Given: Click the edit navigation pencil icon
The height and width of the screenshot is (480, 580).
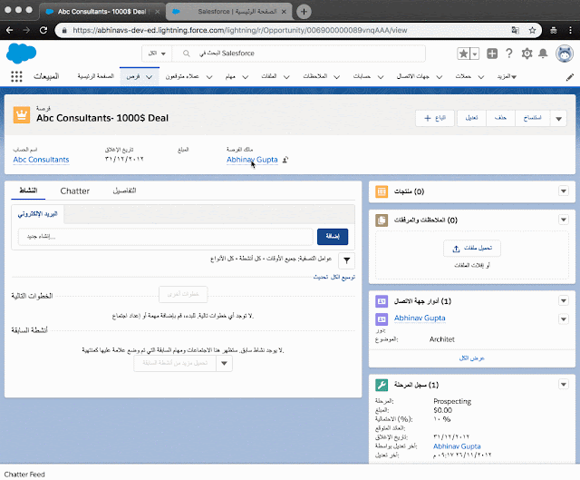Looking at the screenshot, I should (570, 77).
